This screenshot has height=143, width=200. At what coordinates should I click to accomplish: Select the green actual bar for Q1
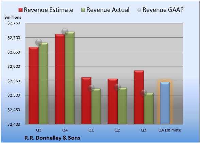pyautogui.click(x=96, y=106)
